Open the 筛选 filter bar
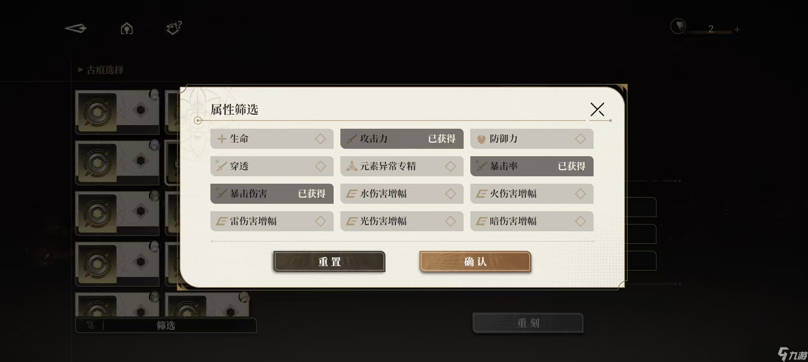 click(166, 325)
